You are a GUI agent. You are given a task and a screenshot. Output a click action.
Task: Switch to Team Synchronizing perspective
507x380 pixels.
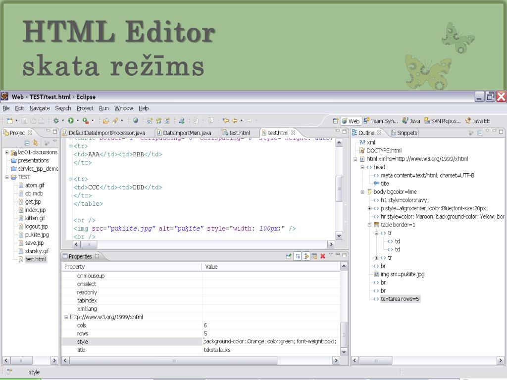(x=381, y=121)
